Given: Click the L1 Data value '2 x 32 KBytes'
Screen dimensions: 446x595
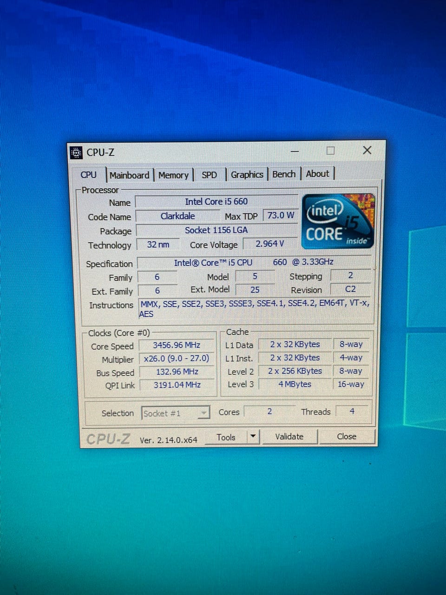Looking at the screenshot, I should pyautogui.click(x=295, y=344).
